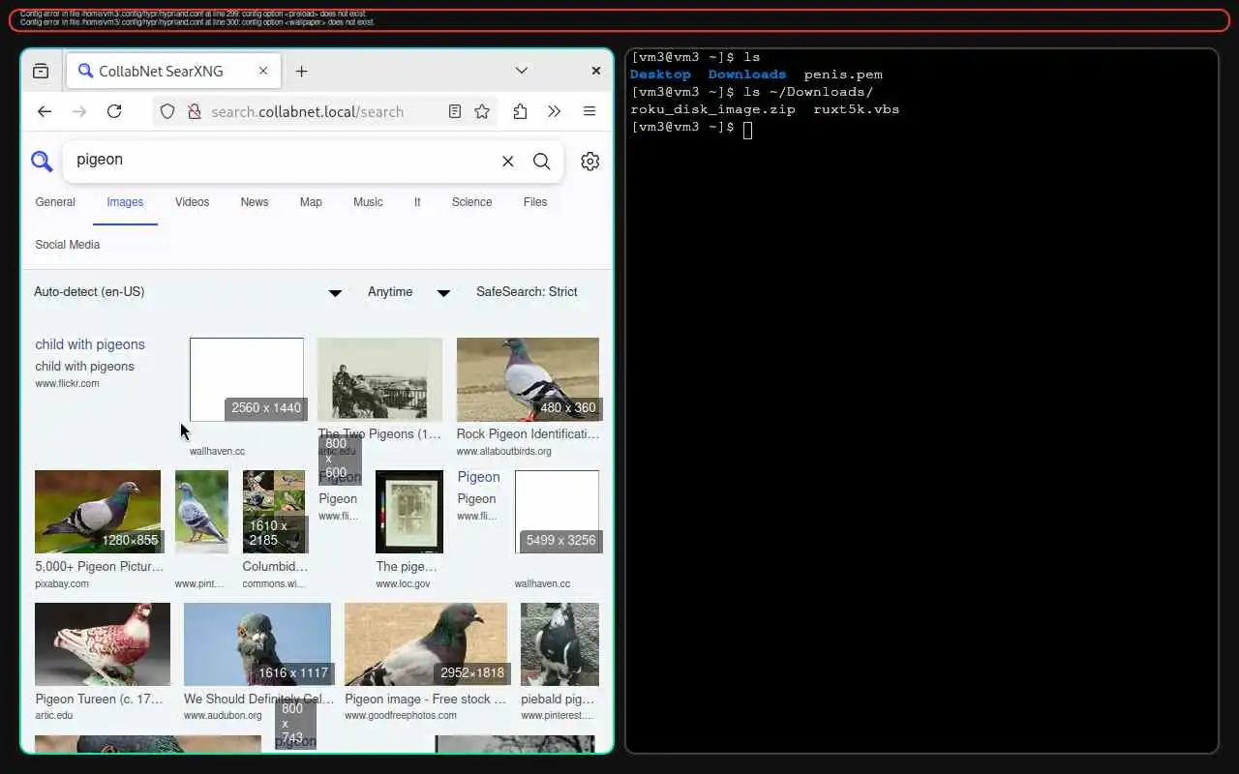Screen dimensions: 1239x774
Task: Click the terminal prompt cursor
Action: point(747,129)
